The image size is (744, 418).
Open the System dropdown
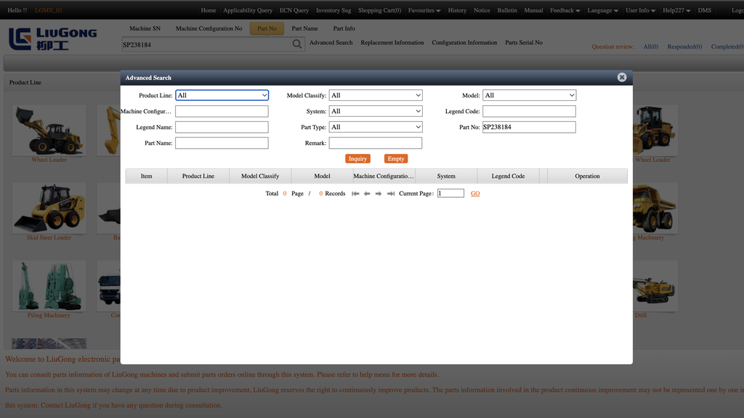(376, 111)
